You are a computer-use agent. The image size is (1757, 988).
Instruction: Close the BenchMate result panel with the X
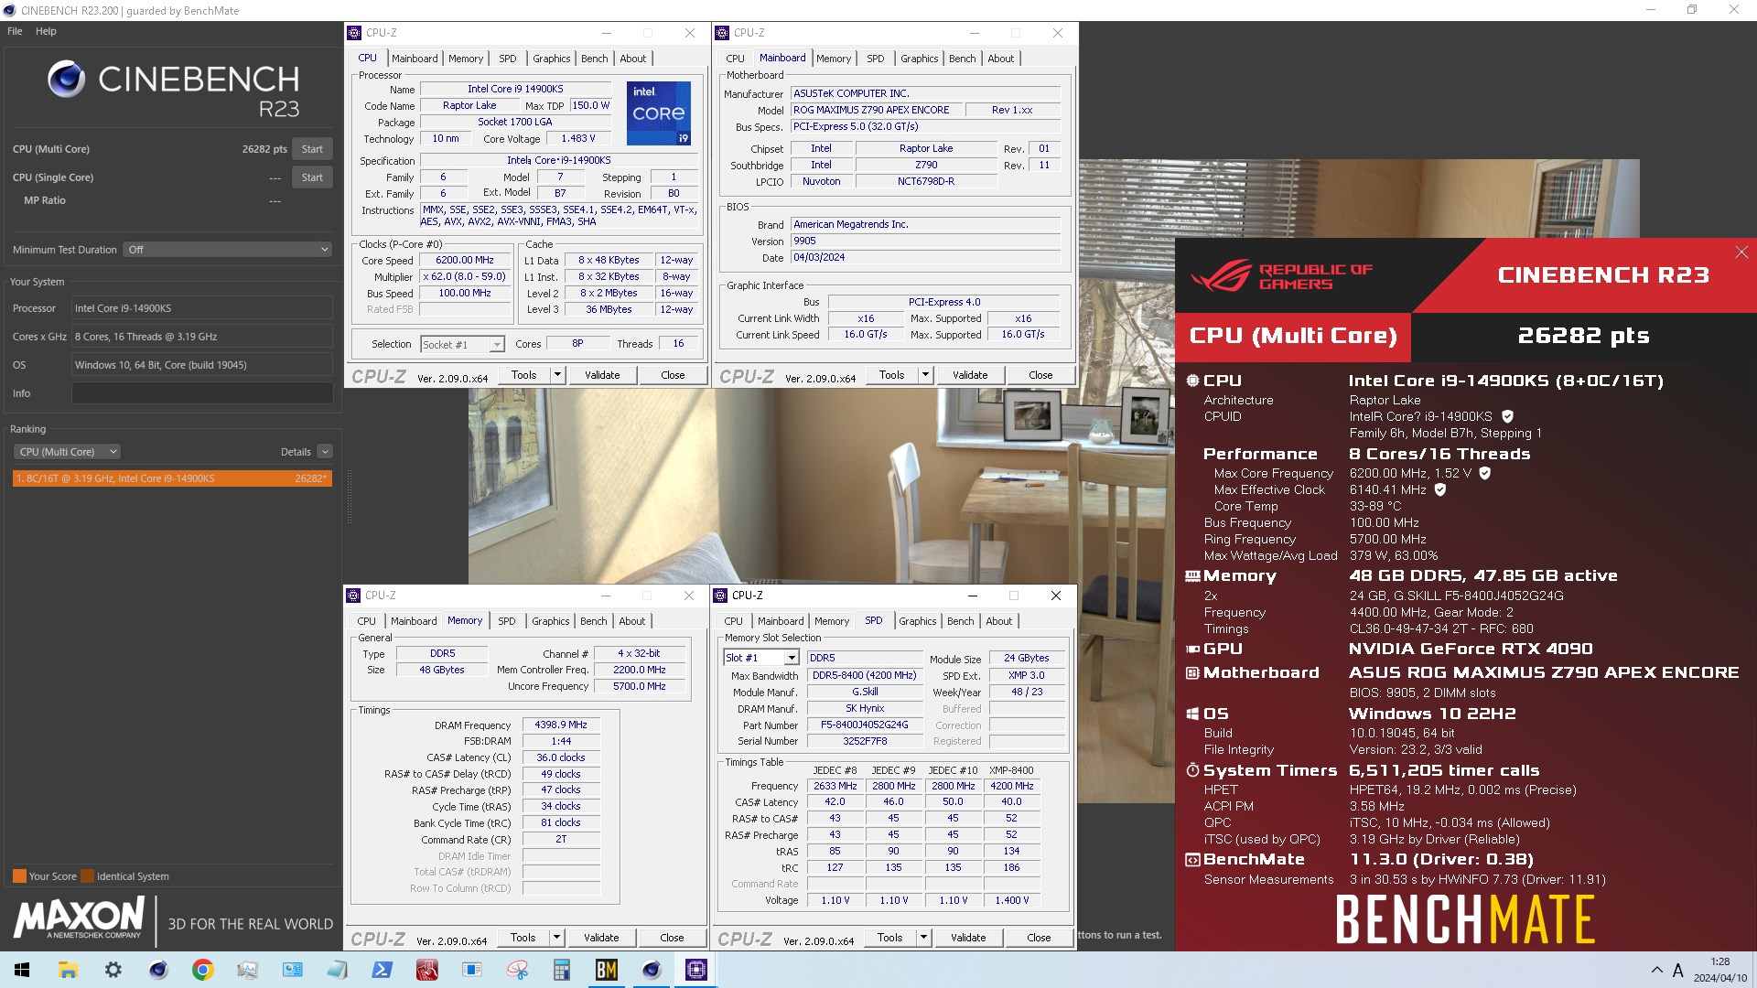click(1741, 252)
